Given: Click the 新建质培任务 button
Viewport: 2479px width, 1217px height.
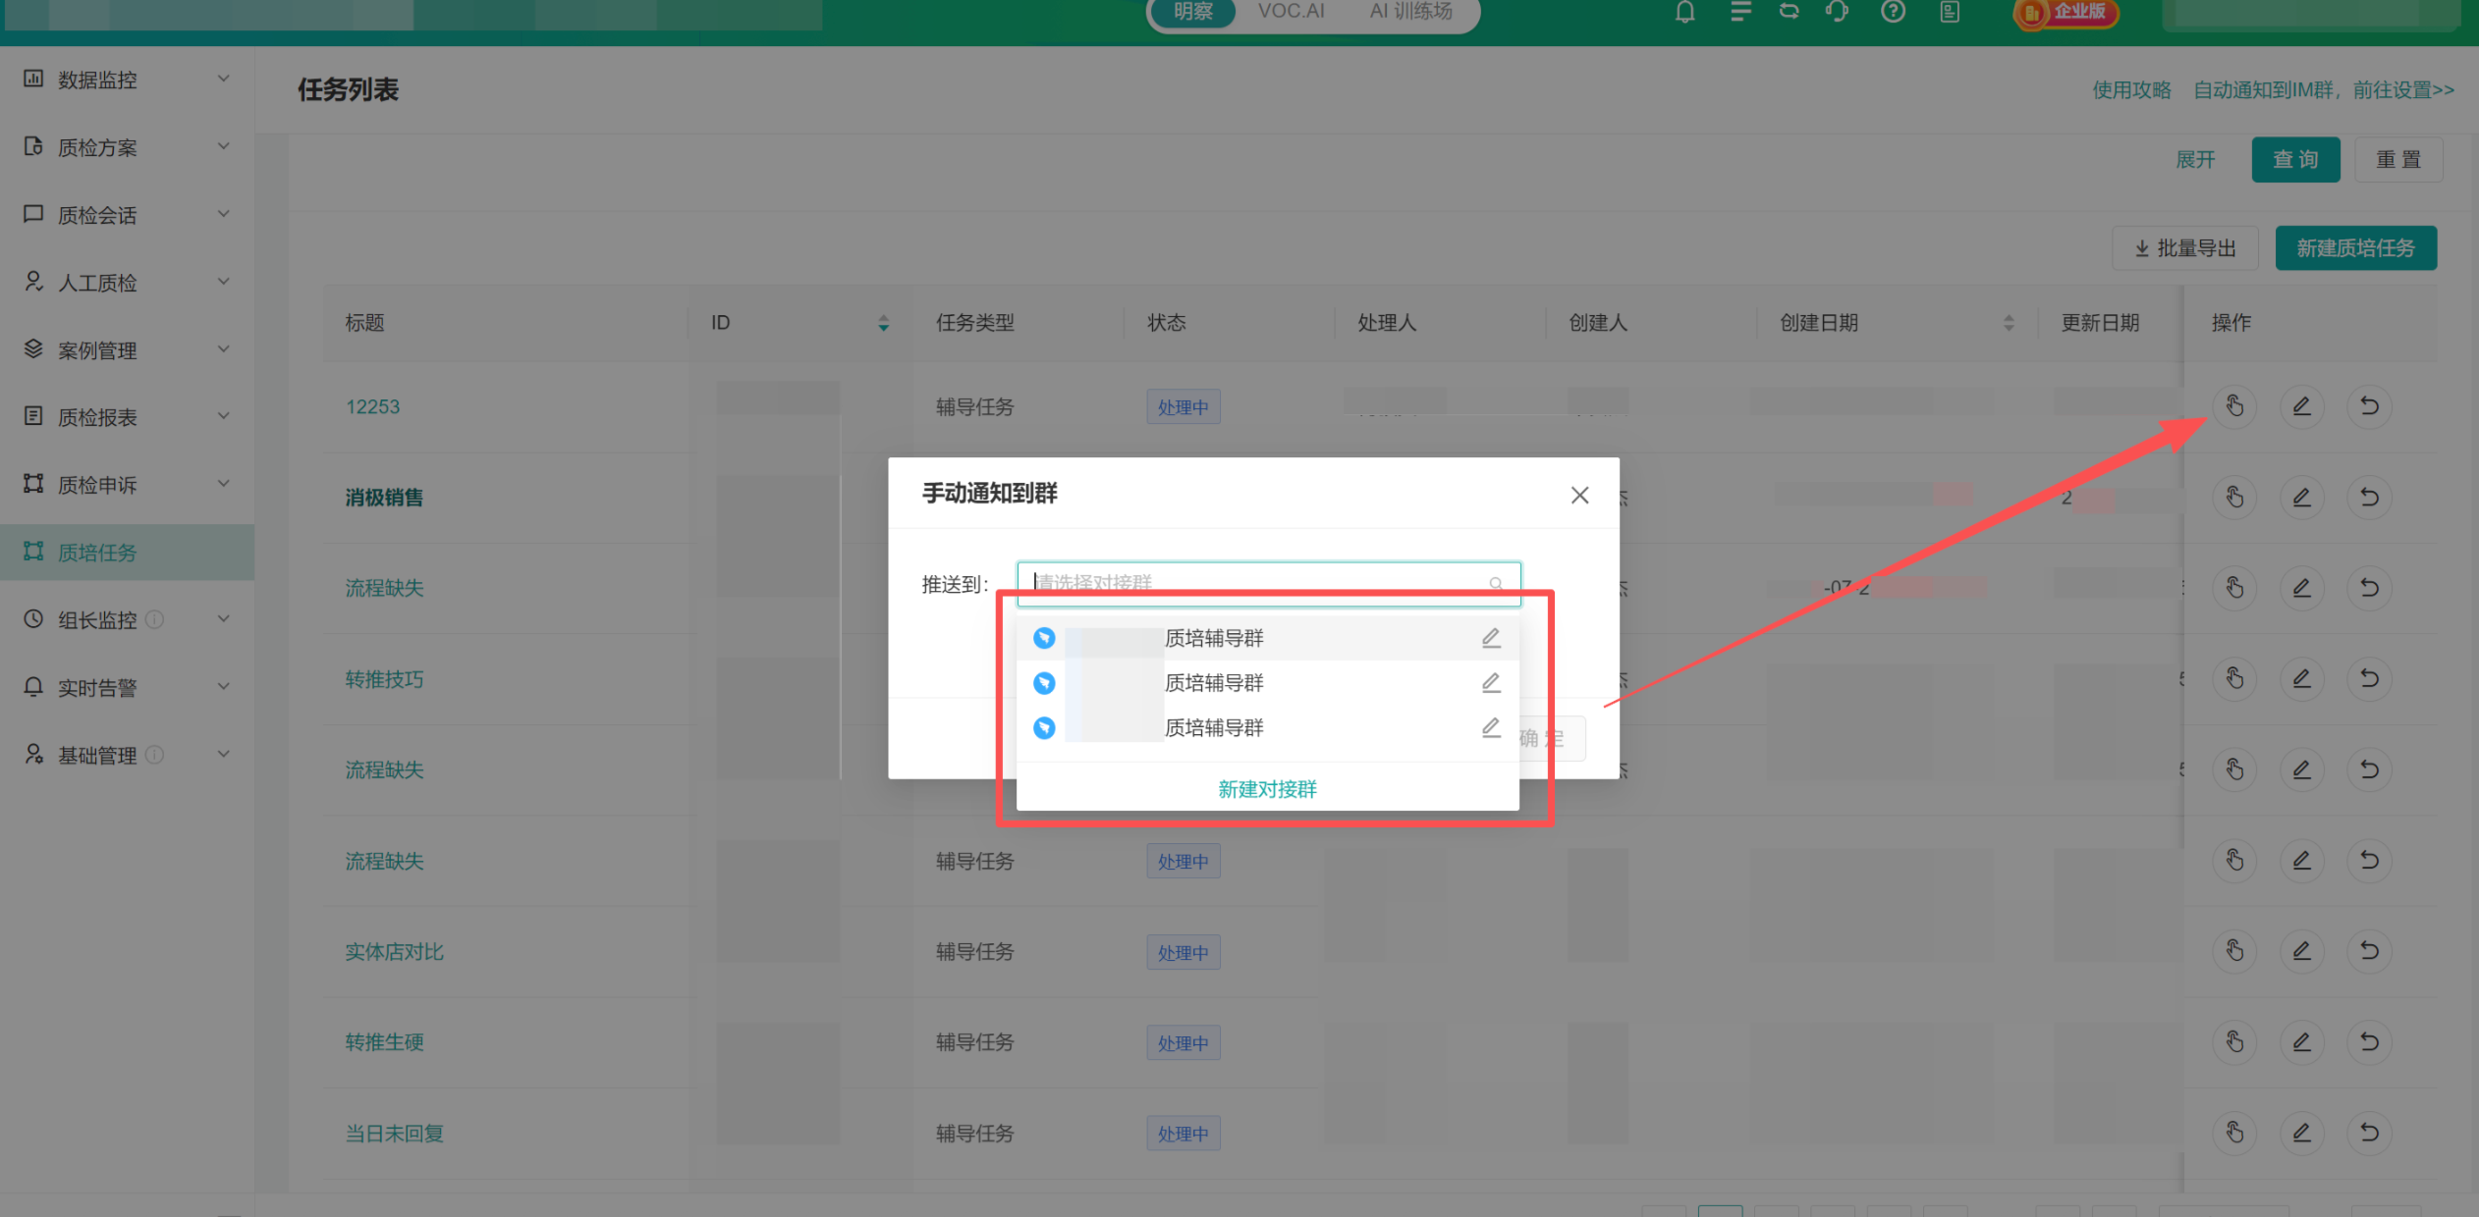Looking at the screenshot, I should coord(2355,247).
